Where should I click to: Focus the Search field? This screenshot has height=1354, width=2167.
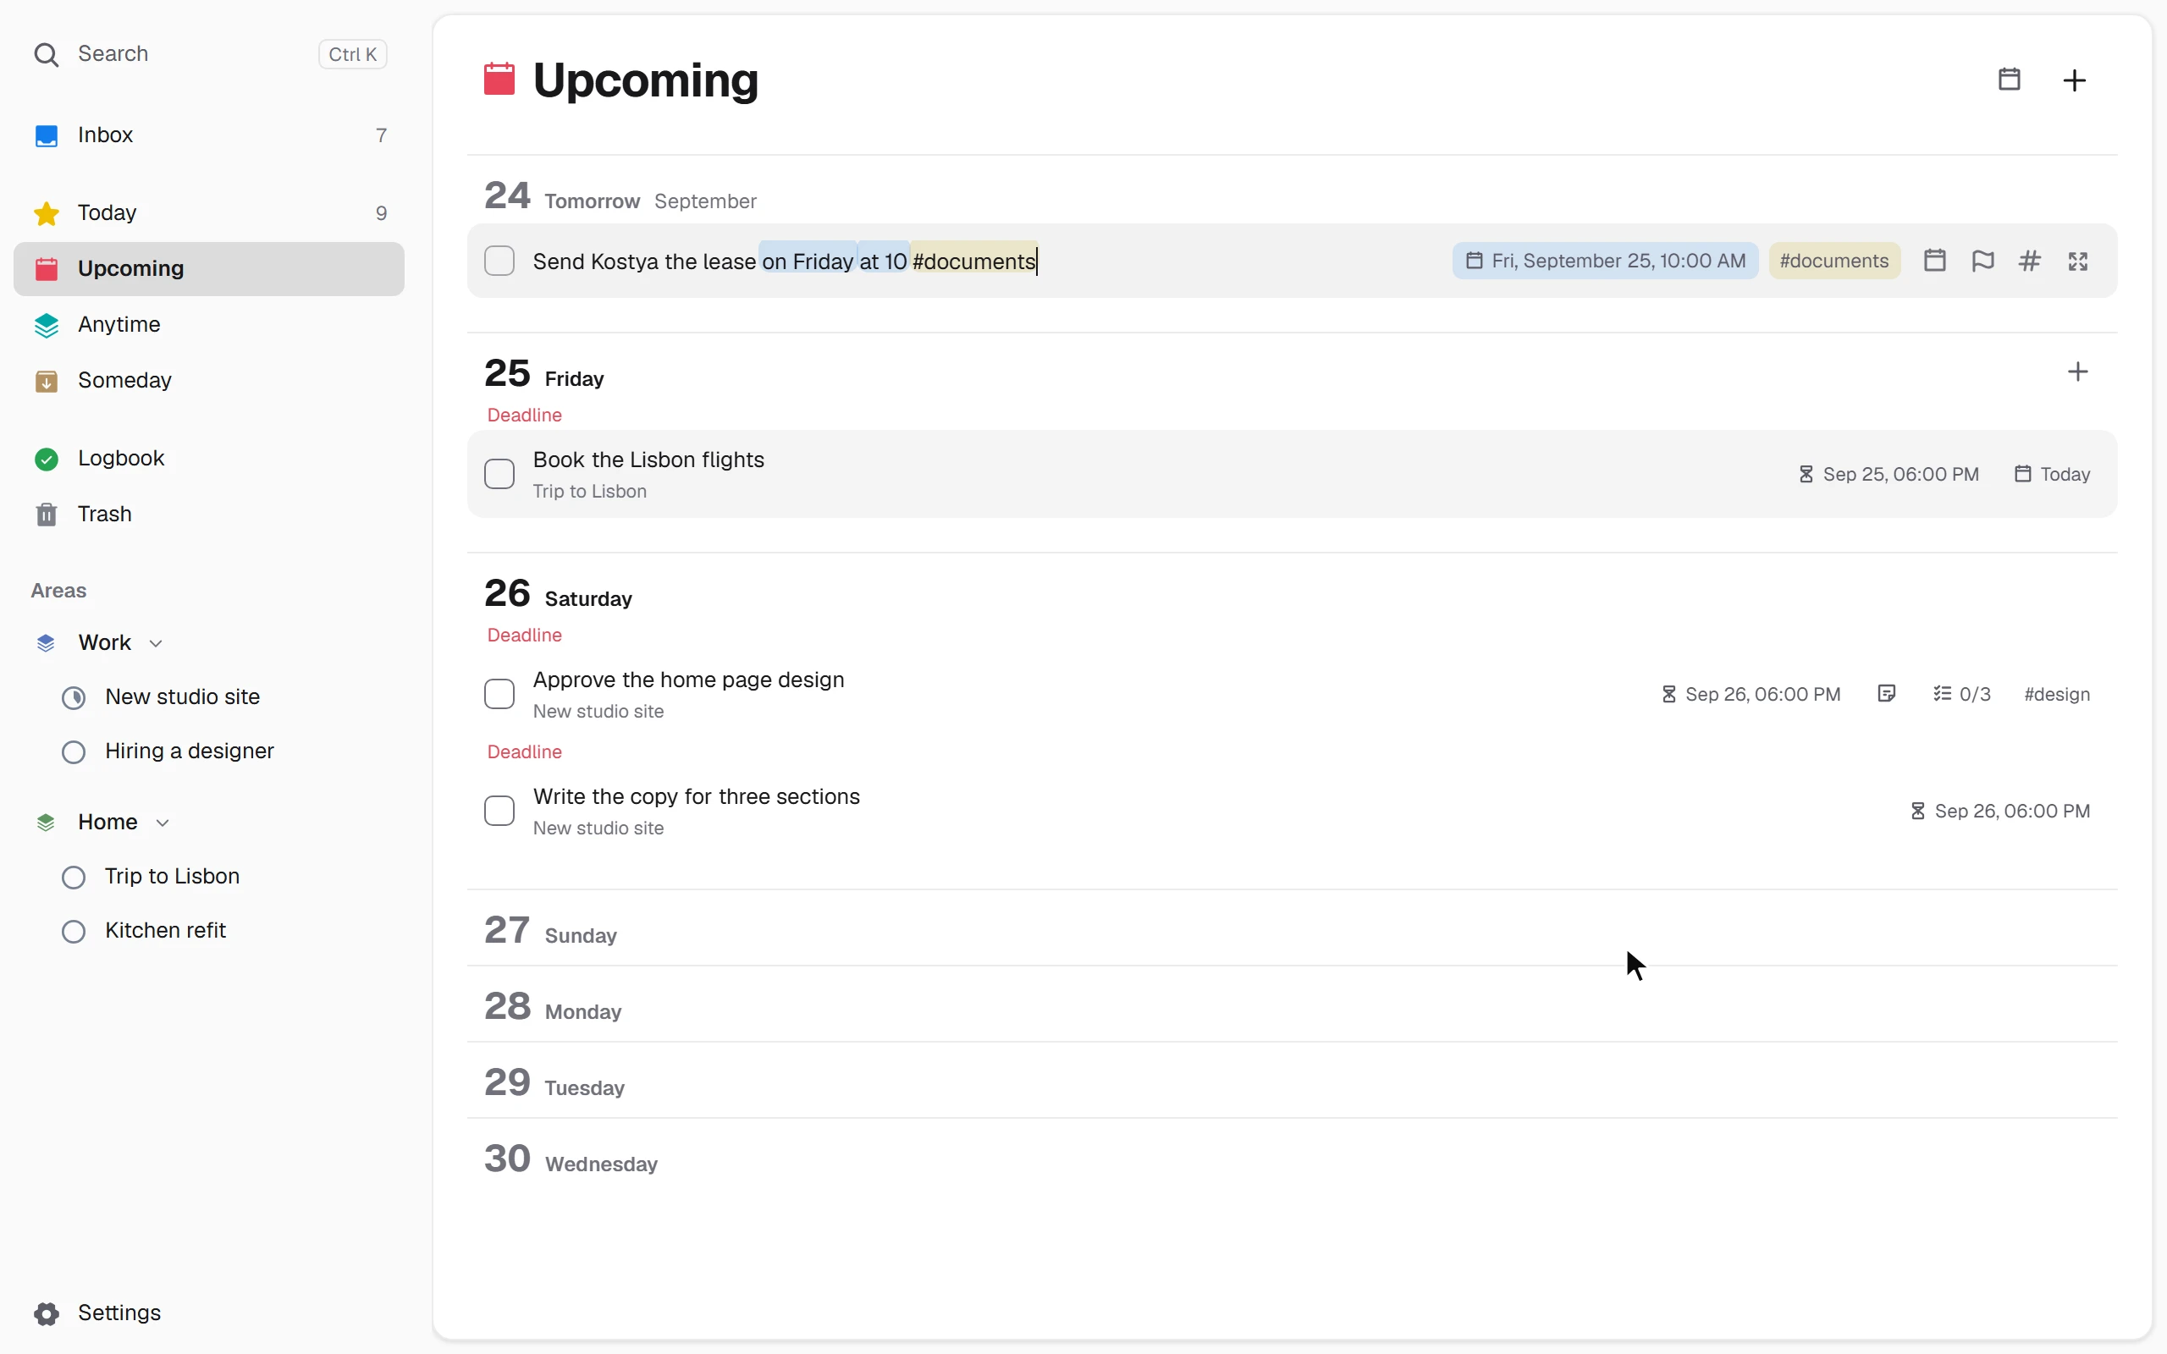pyautogui.click(x=208, y=53)
